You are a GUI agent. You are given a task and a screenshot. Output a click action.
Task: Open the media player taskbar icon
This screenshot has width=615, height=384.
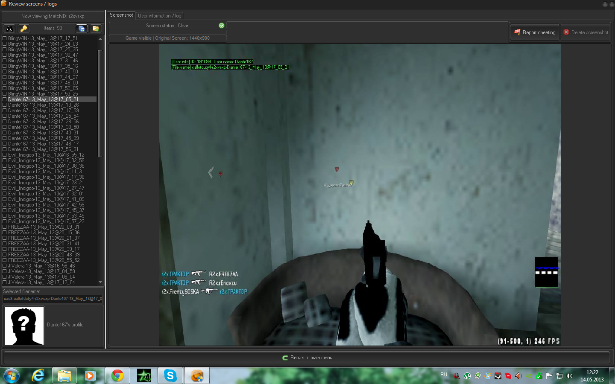(90, 375)
